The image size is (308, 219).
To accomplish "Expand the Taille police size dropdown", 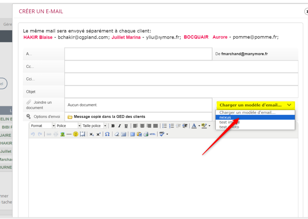I will 94,126.
